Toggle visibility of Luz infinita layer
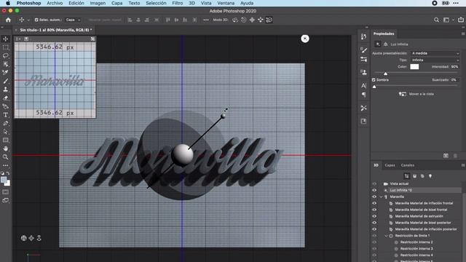Screen dimensions: 466x262 374,190
